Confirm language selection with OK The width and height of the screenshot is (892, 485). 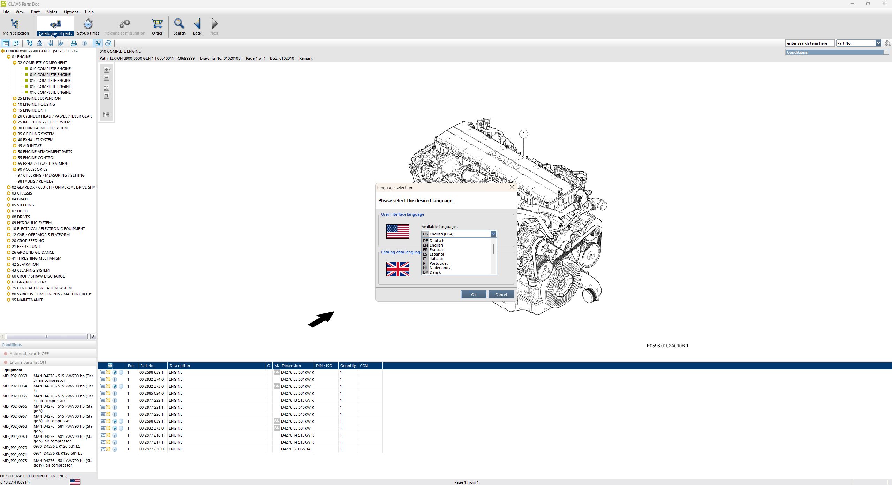point(473,294)
